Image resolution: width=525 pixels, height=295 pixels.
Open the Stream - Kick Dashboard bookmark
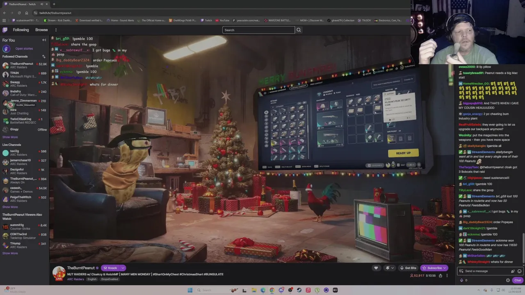[x=57, y=20]
